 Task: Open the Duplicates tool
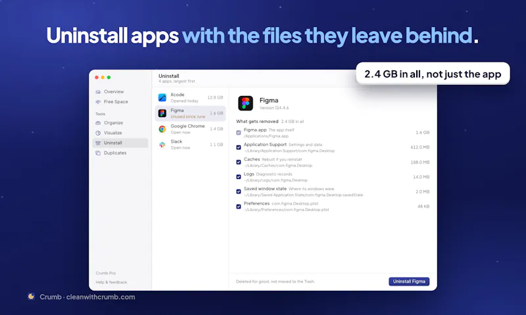click(120, 153)
